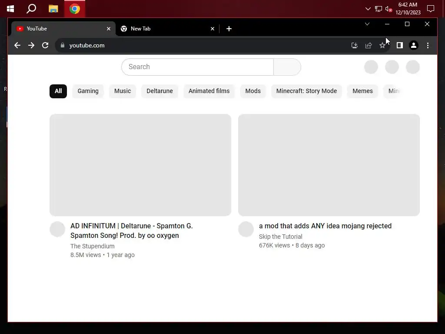This screenshot has height=334, width=445.
Task: Go back to the previous page
Action: (17, 45)
